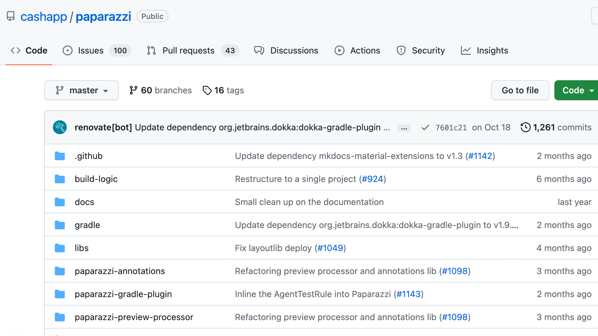
Task: Click the branch icon for 60 branches
Action: 133,90
